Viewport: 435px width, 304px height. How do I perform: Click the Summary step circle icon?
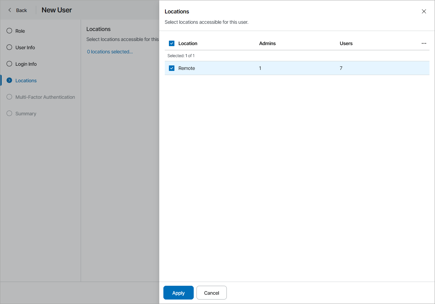[9, 114]
